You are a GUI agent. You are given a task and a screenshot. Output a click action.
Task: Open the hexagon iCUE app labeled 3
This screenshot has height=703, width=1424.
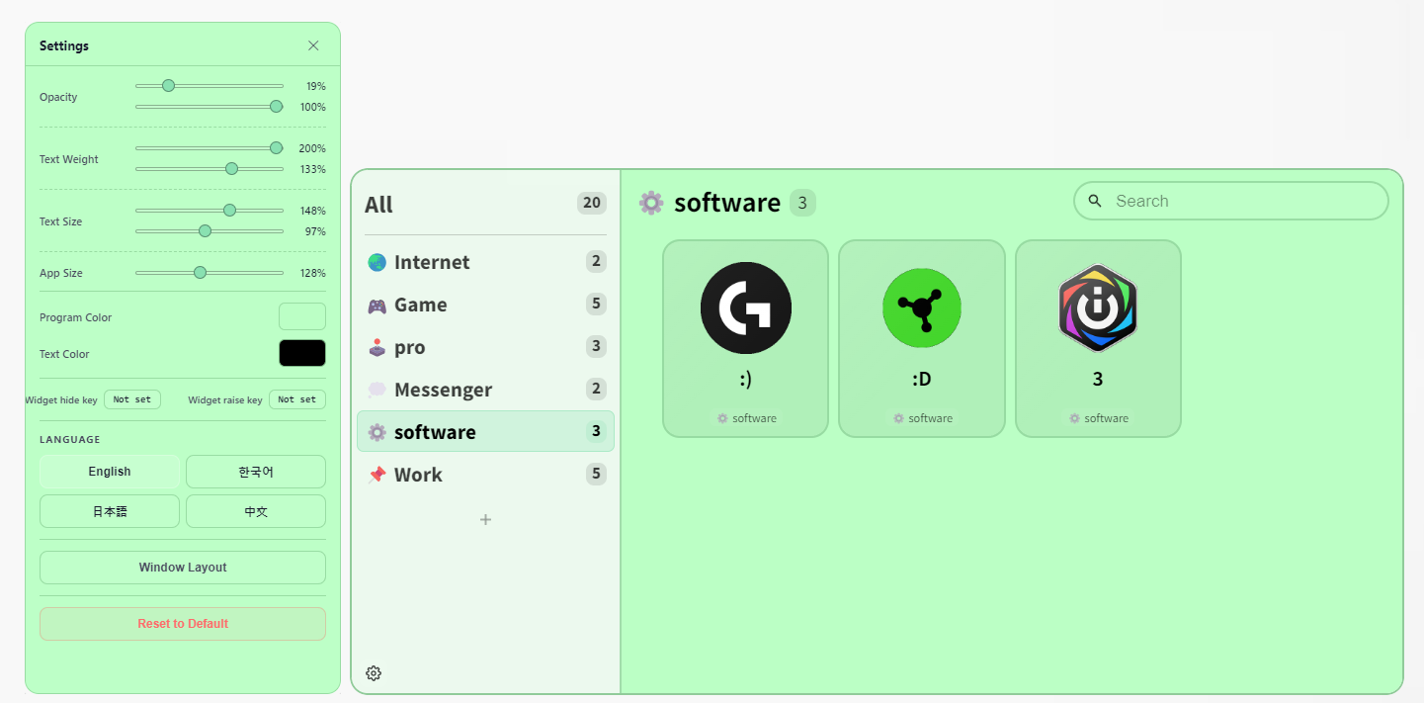[1098, 338]
